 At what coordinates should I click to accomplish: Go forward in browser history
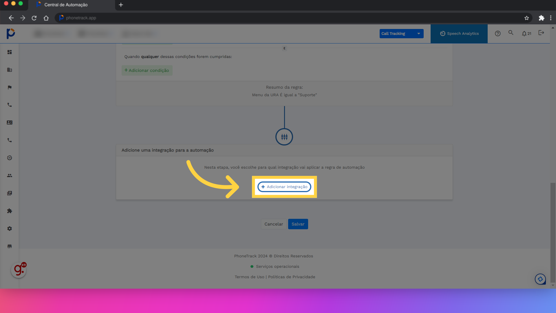[x=23, y=18]
